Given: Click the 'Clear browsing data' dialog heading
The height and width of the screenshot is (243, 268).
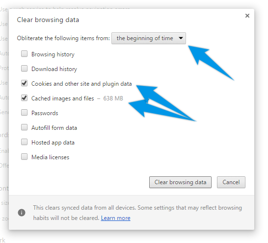Looking at the screenshot, I should tap(48, 20).
